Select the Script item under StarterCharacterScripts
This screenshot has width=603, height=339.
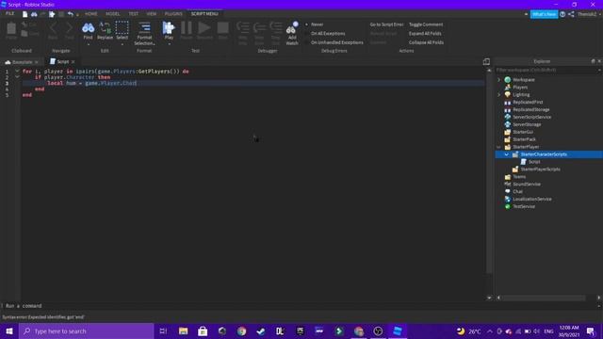tap(534, 162)
